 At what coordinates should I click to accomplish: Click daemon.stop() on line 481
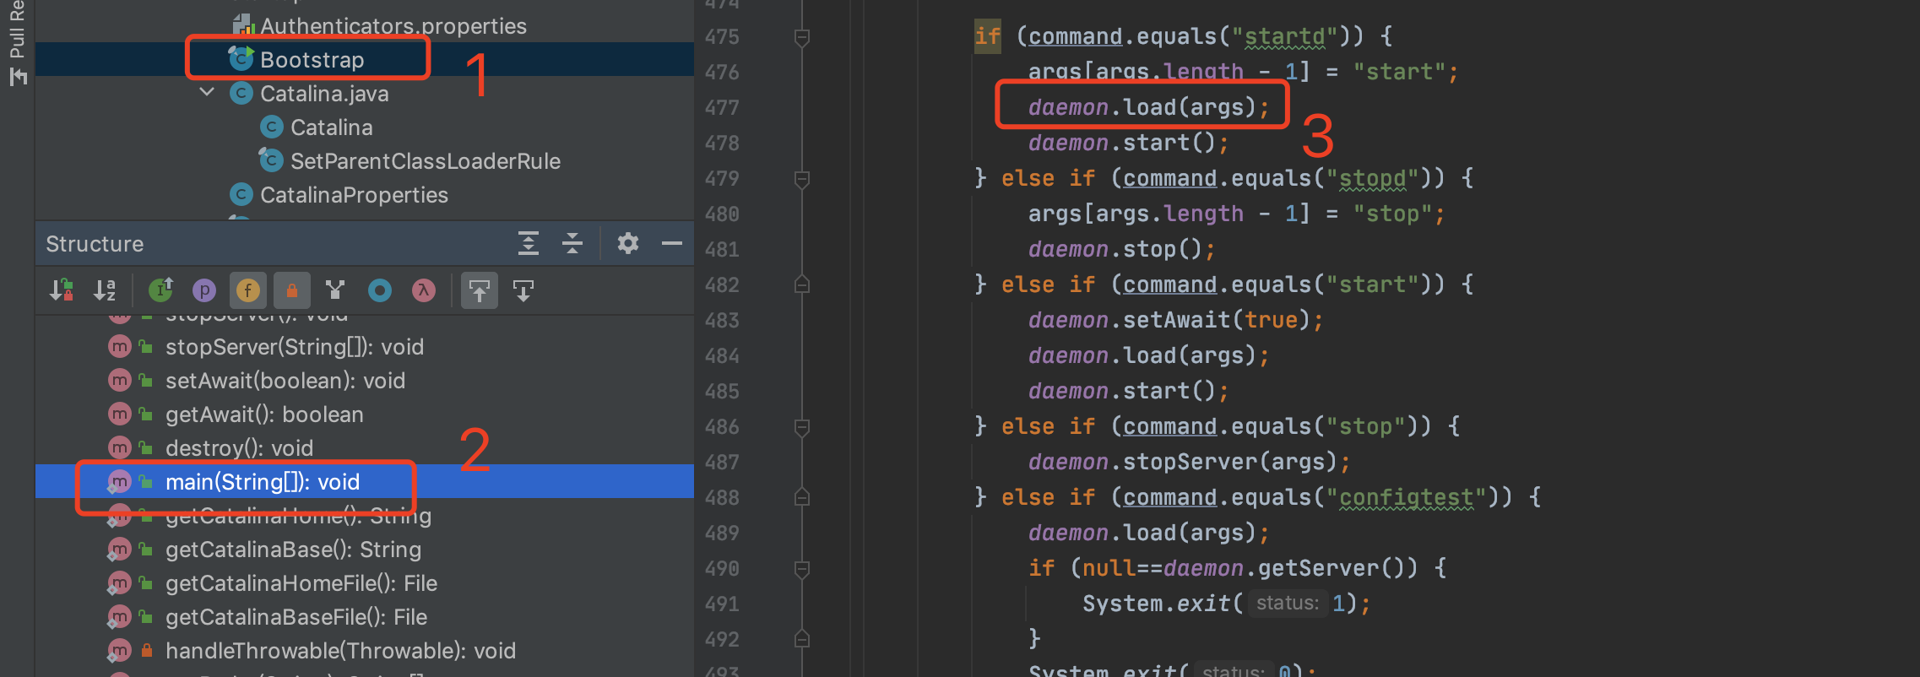[x=1121, y=249]
